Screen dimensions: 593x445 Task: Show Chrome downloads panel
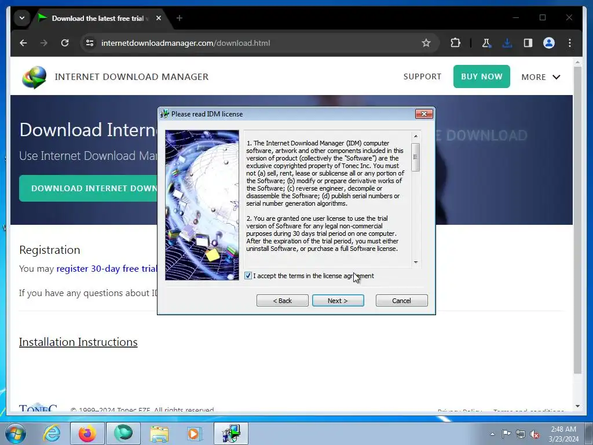pyautogui.click(x=507, y=43)
